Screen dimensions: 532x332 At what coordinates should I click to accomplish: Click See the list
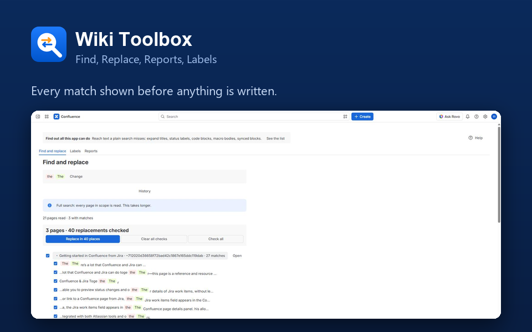275,138
